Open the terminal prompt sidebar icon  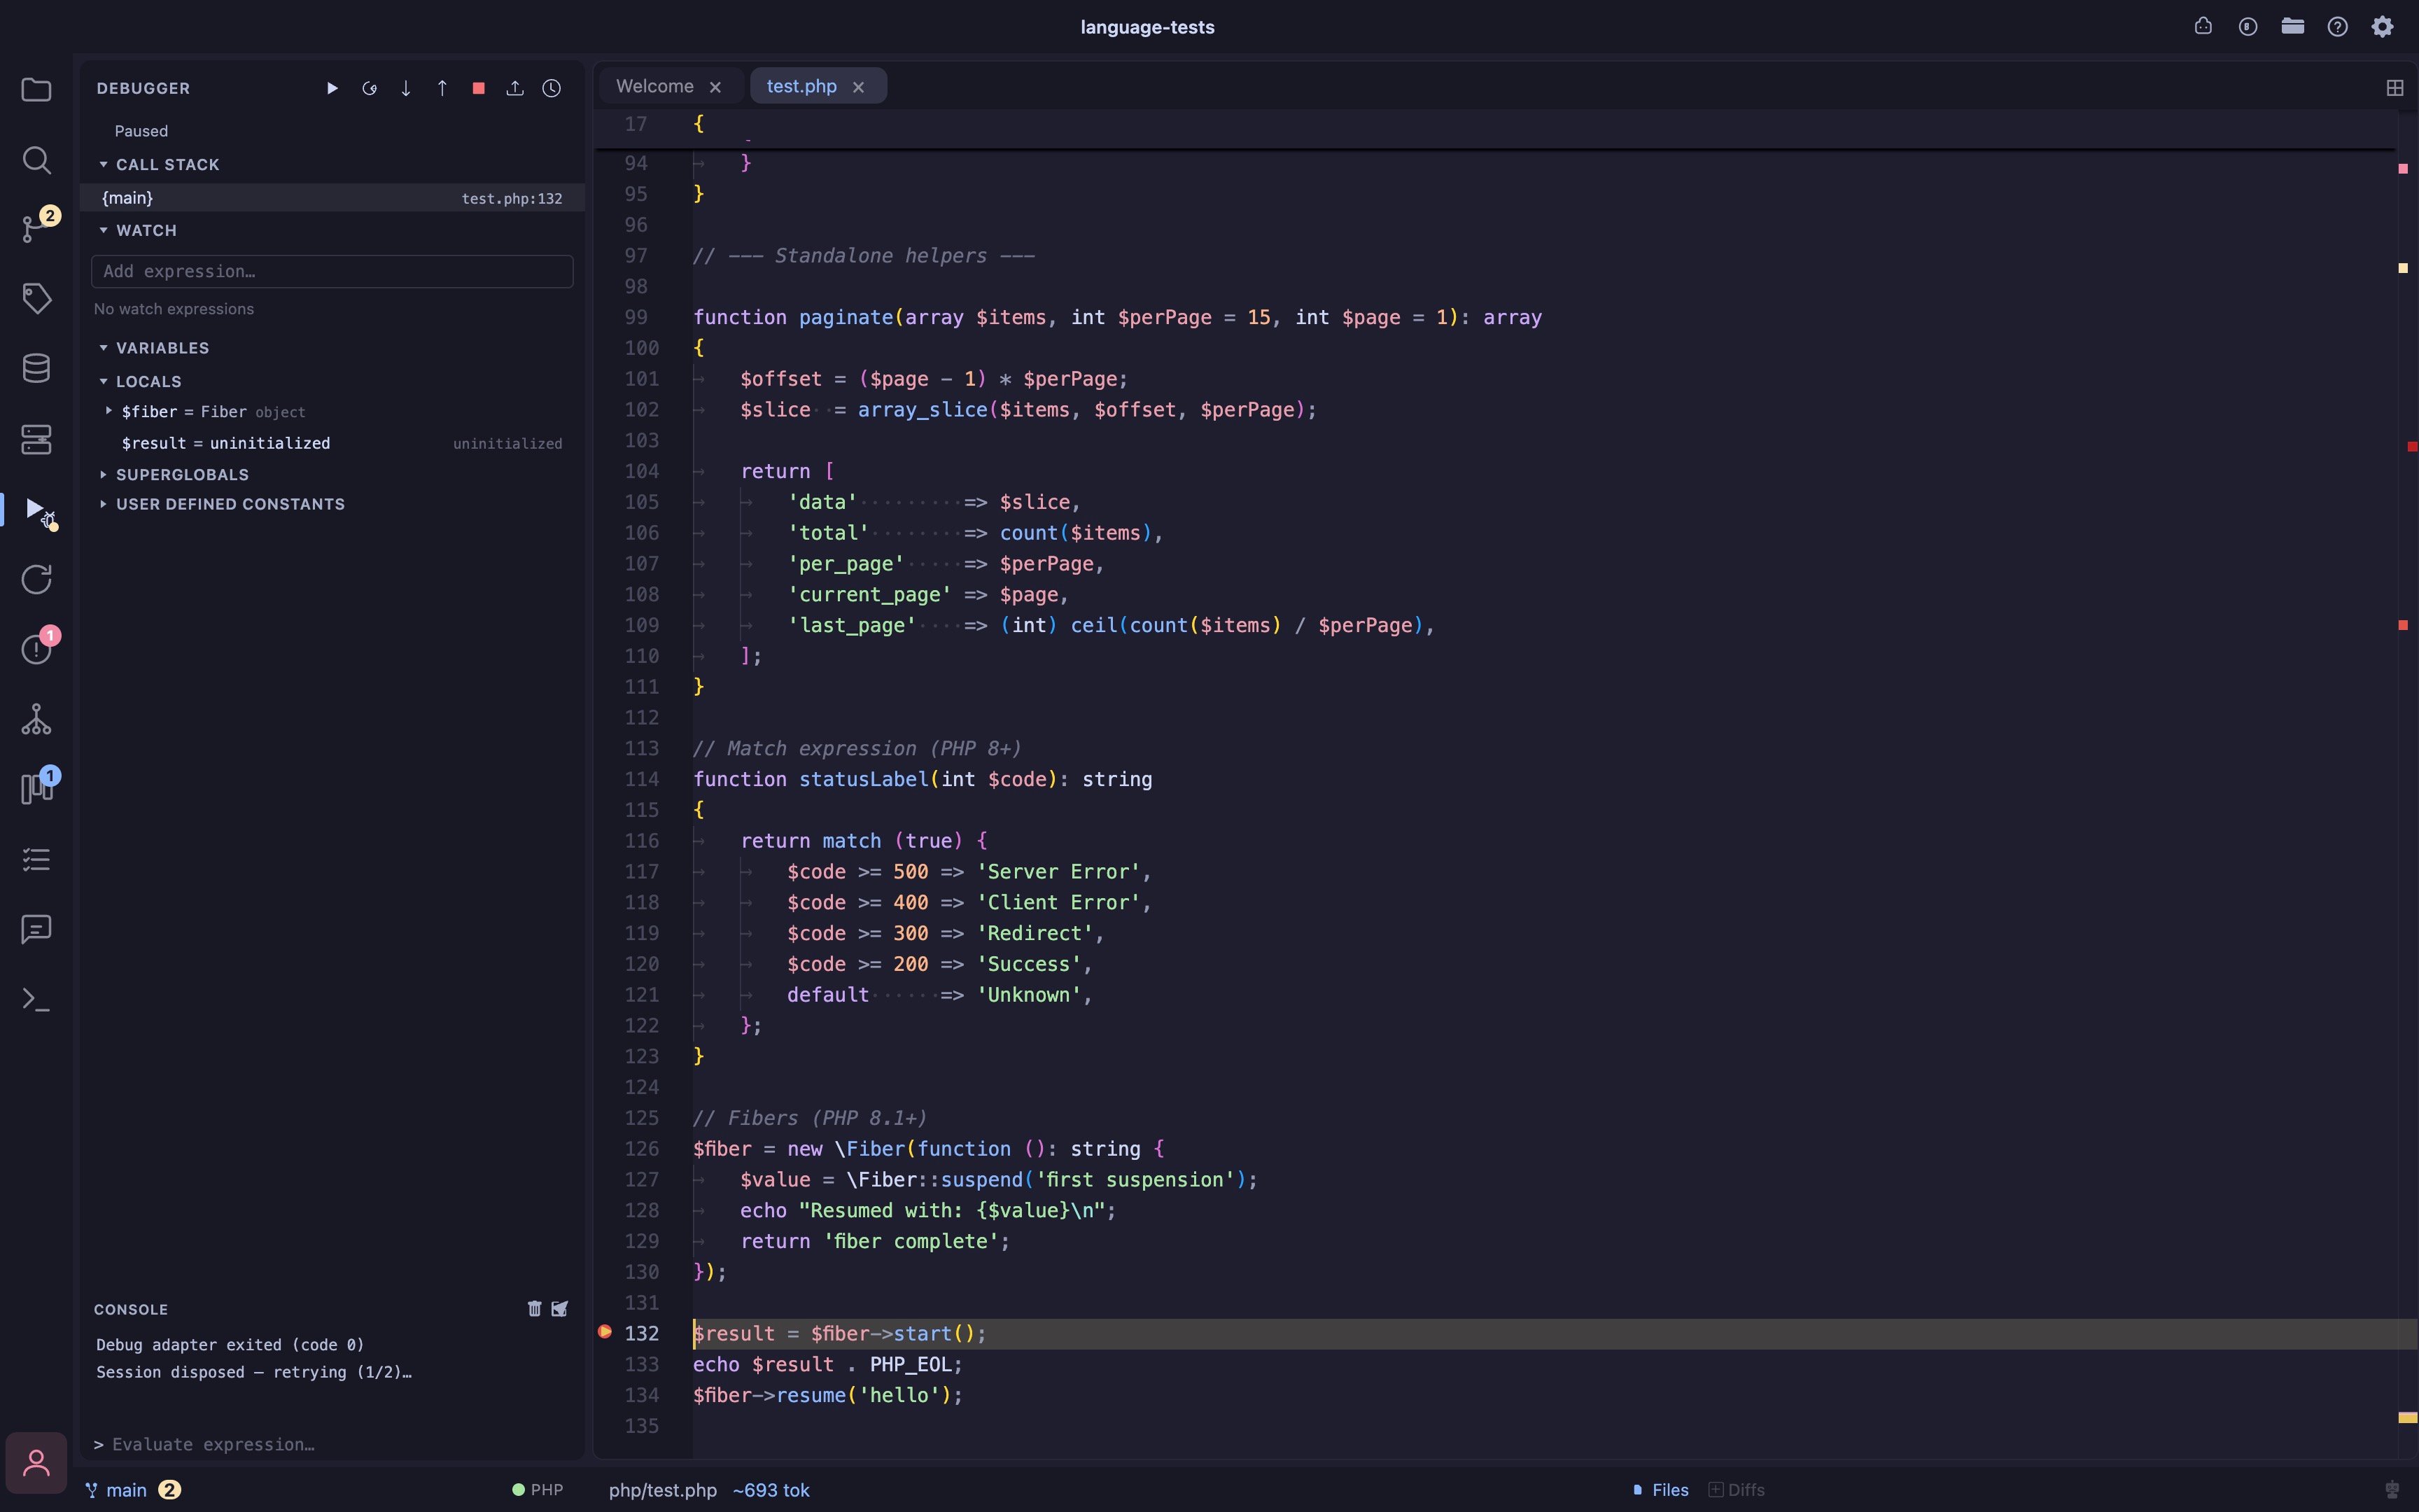[x=36, y=999]
